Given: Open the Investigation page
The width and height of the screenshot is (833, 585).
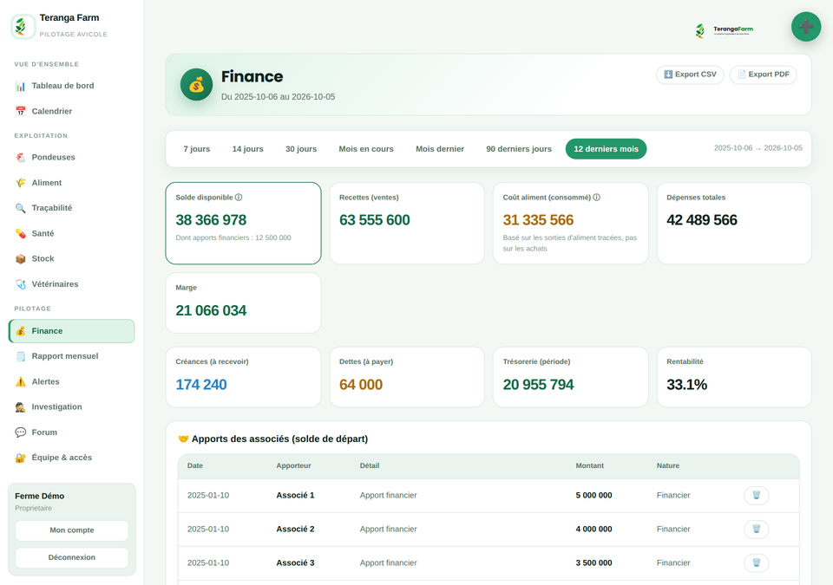Looking at the screenshot, I should pyautogui.click(x=71, y=407).
